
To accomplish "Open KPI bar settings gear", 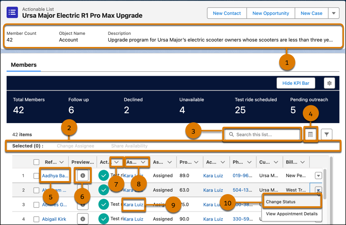I will 329,83.
